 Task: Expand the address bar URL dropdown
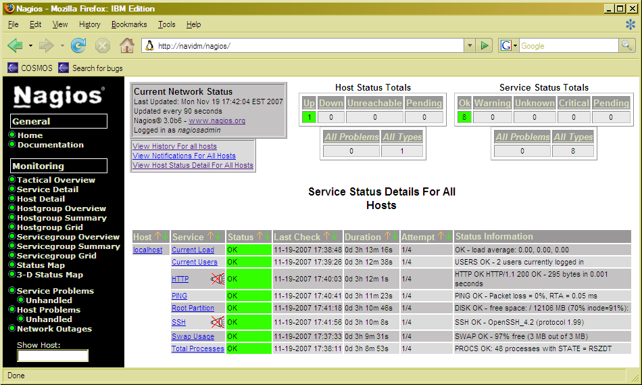pyautogui.click(x=470, y=45)
